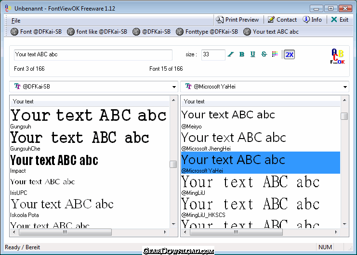Click the globe icon before 'Font @DFKai-SB'
Image resolution: width=357 pixels, height=255 pixels.
[x=14, y=32]
